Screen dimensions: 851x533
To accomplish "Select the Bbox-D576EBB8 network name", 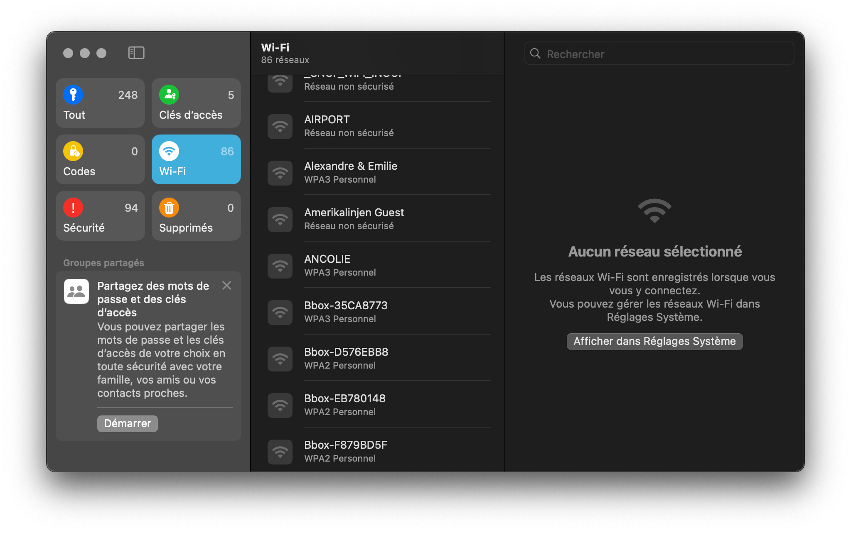I will coord(346,352).
